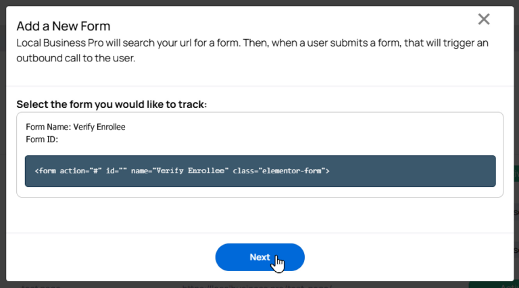Close the Add a New Form dialog

pos(484,19)
